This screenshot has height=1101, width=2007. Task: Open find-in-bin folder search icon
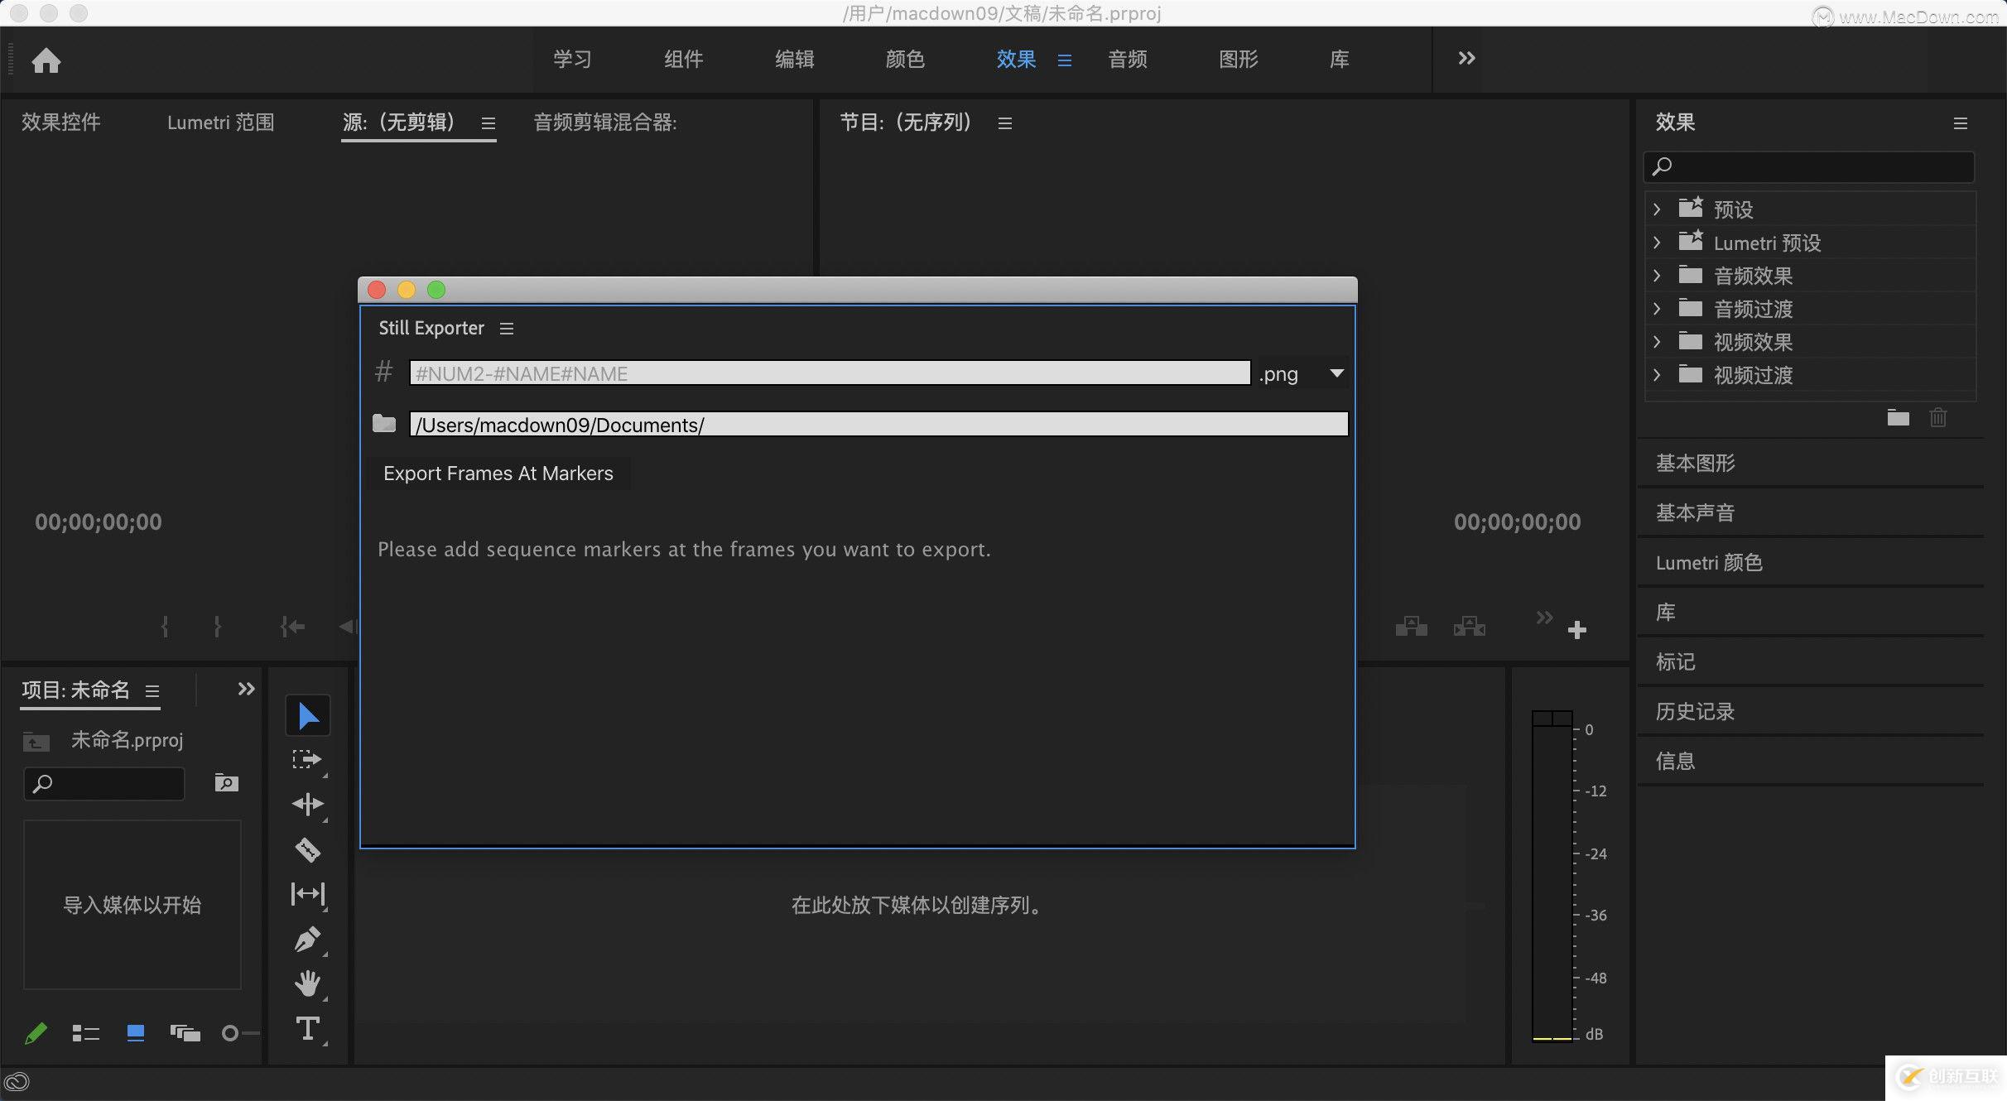[x=226, y=783]
